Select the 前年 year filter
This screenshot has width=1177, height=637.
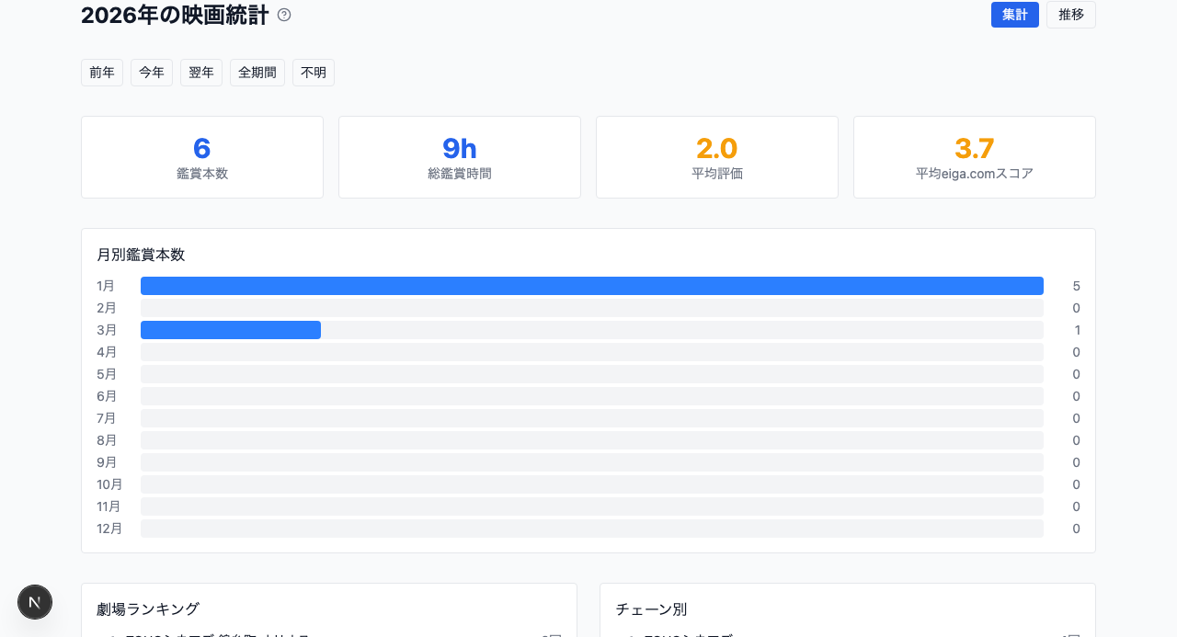tap(101, 73)
